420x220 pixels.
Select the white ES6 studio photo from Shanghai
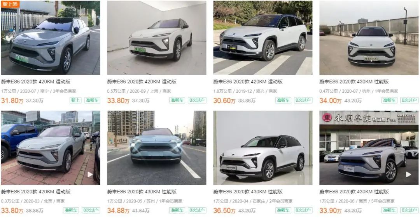click(x=157, y=38)
